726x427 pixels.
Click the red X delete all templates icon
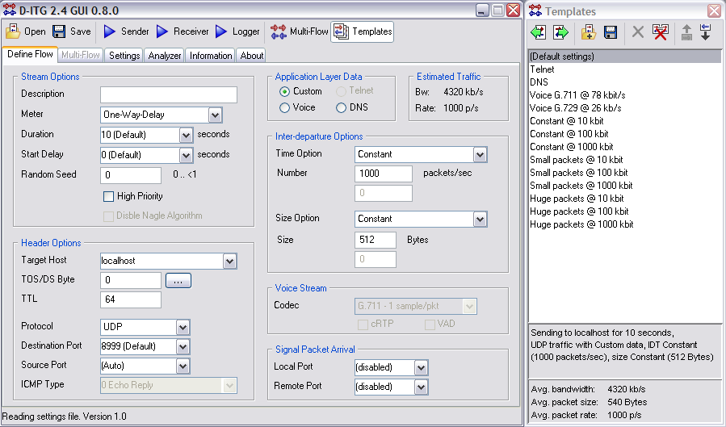(660, 32)
